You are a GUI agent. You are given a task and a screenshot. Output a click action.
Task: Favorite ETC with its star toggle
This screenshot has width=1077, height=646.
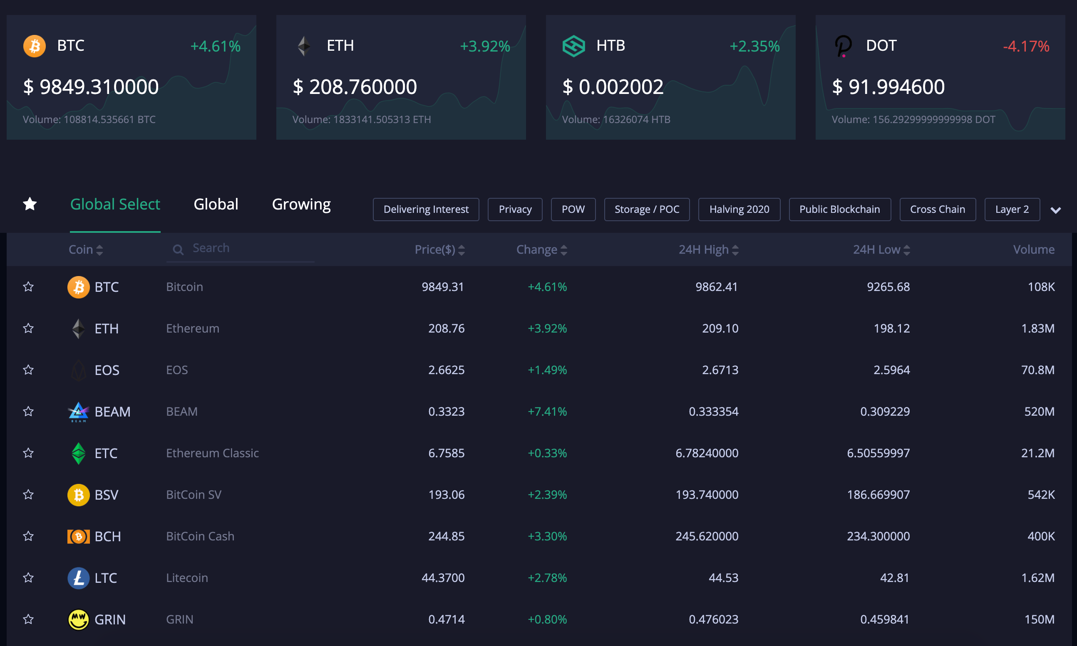coord(28,453)
